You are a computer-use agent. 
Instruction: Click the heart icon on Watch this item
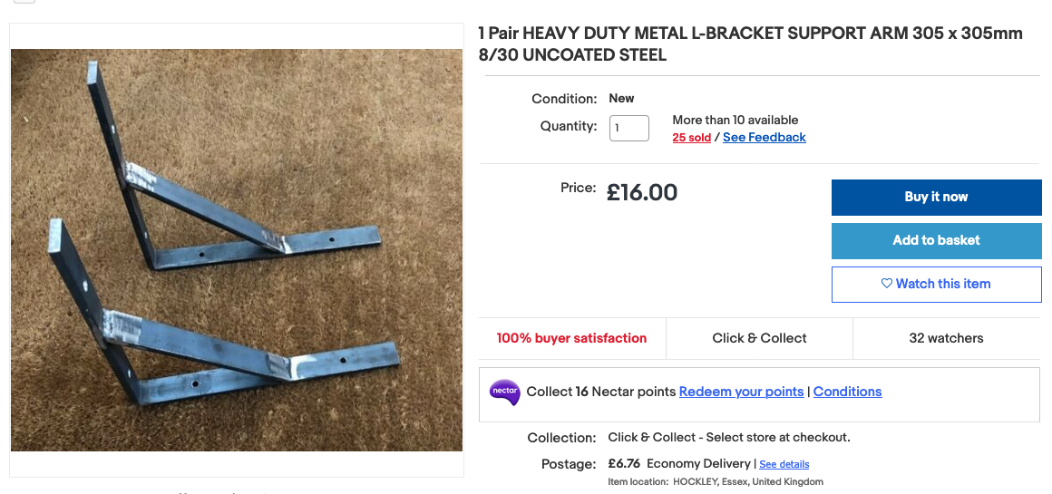(x=887, y=284)
